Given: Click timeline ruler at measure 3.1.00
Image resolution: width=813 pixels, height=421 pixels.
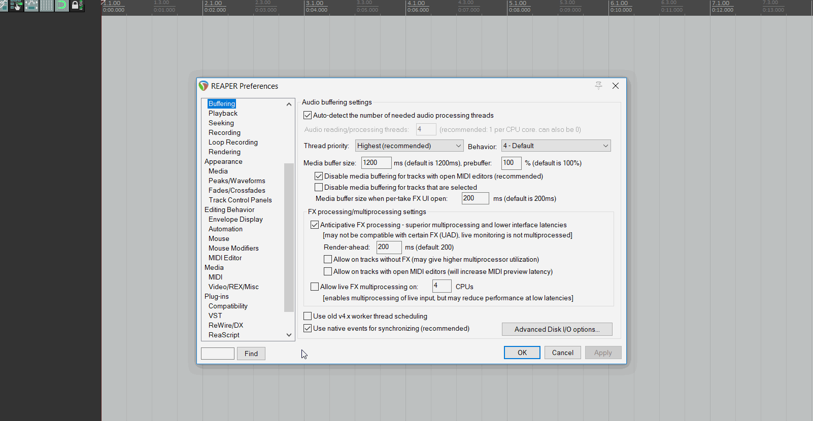Looking at the screenshot, I should point(315,4).
